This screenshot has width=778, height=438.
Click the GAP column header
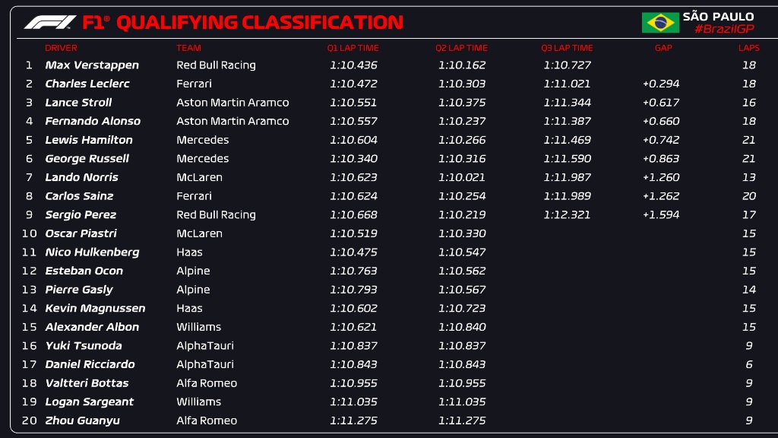pyautogui.click(x=663, y=48)
